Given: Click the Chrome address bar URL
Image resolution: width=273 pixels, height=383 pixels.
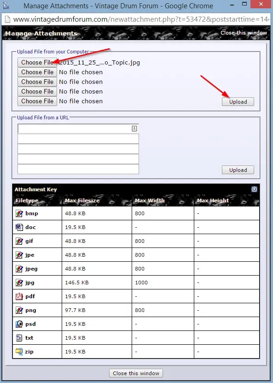Looking at the screenshot, I should 141,19.
